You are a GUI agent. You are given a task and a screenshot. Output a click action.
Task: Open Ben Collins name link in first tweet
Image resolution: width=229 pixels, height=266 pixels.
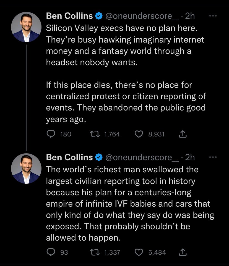(x=69, y=16)
